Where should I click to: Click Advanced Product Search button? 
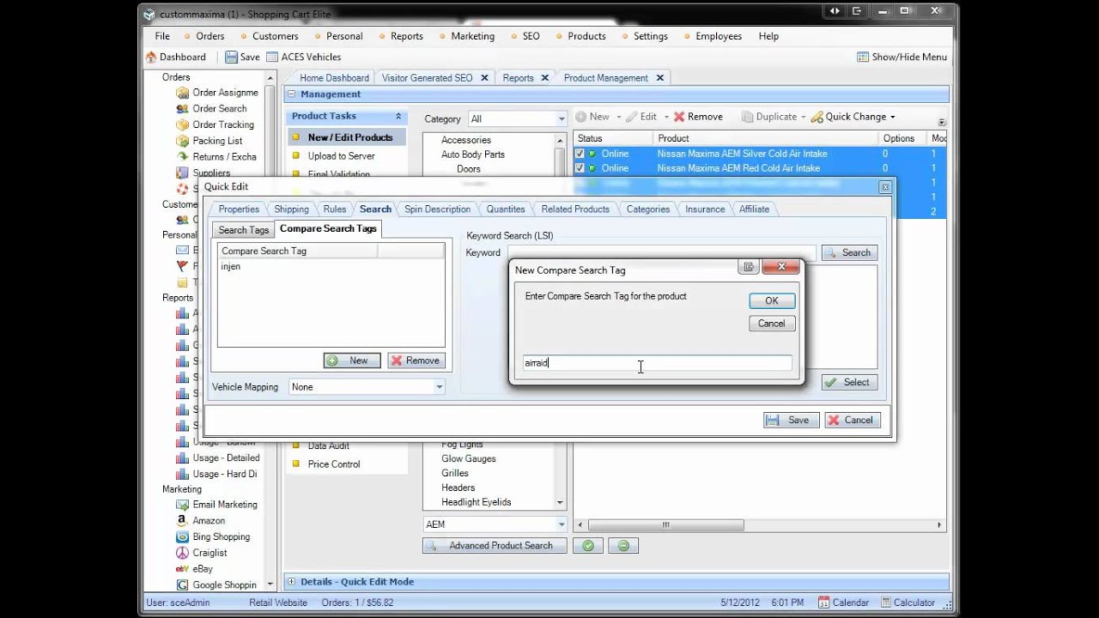click(495, 546)
